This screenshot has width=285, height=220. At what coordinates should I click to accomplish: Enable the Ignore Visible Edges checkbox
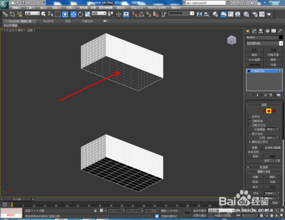250,125
